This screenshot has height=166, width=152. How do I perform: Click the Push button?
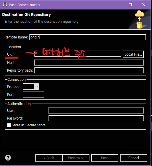click(x=105, y=158)
